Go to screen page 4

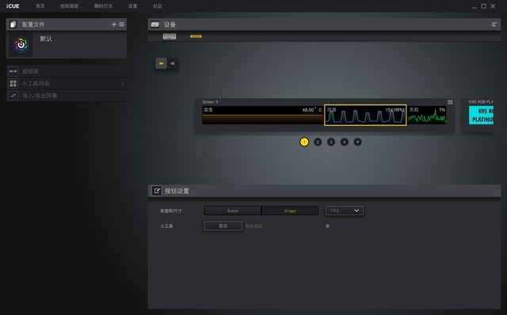pos(345,142)
